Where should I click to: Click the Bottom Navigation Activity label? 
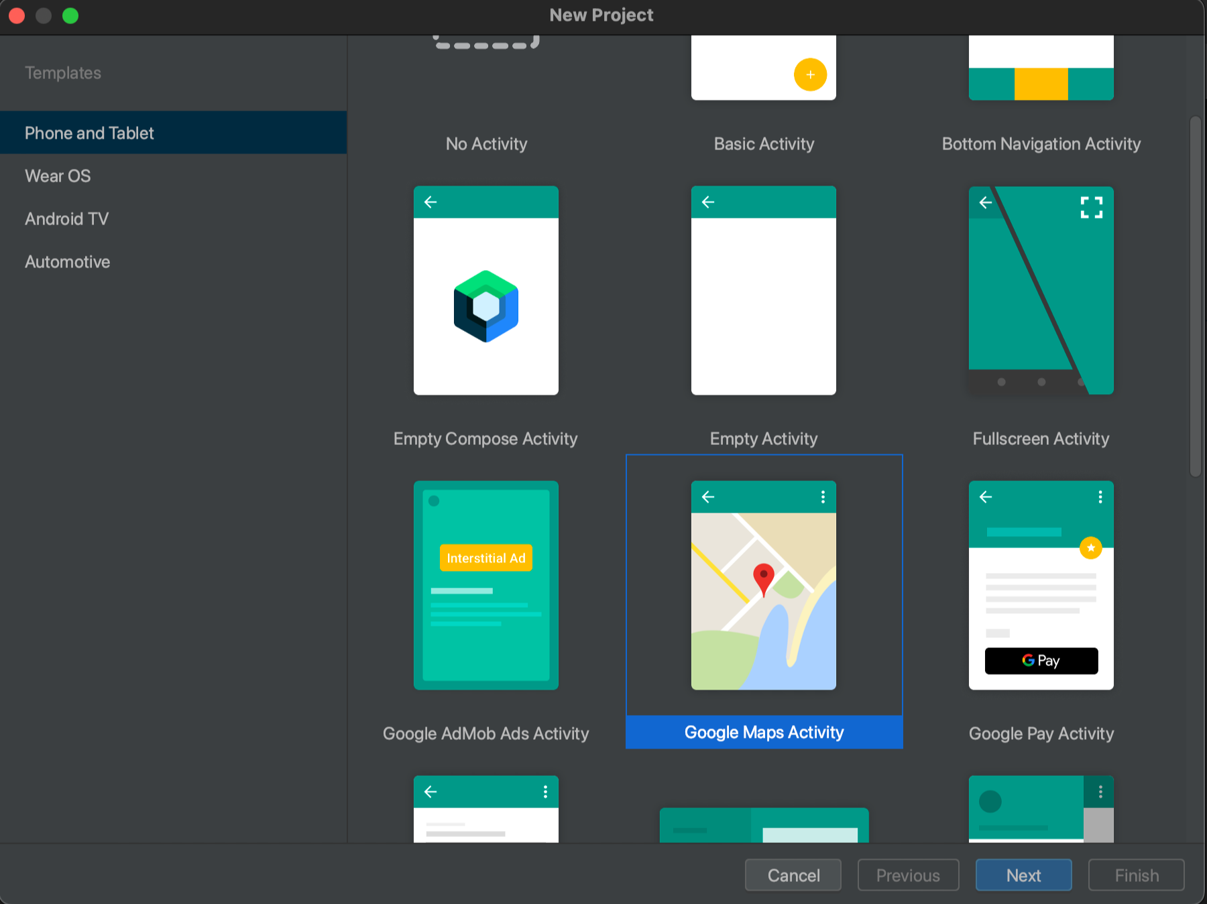point(1041,143)
